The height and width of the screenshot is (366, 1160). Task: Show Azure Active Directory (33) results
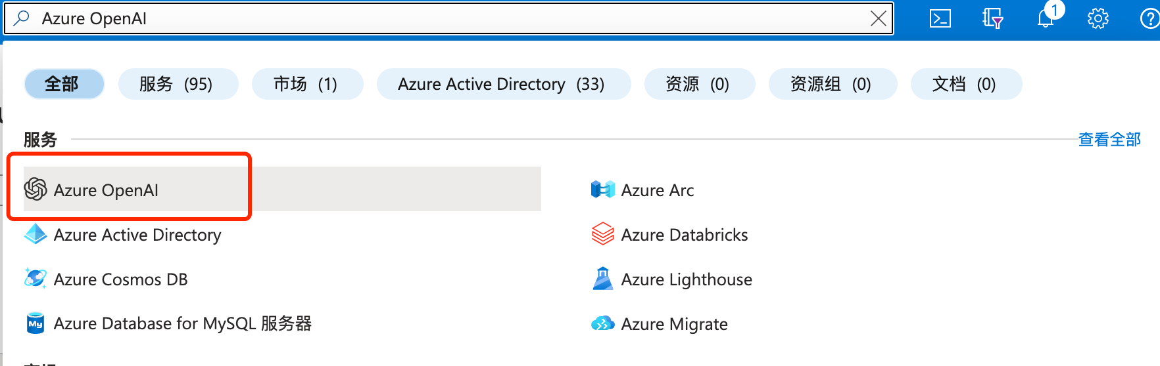pyautogui.click(x=503, y=84)
